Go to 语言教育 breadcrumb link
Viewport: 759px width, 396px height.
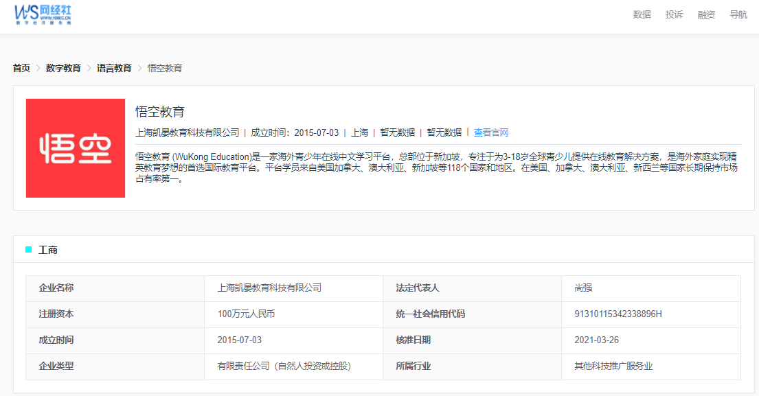(114, 68)
